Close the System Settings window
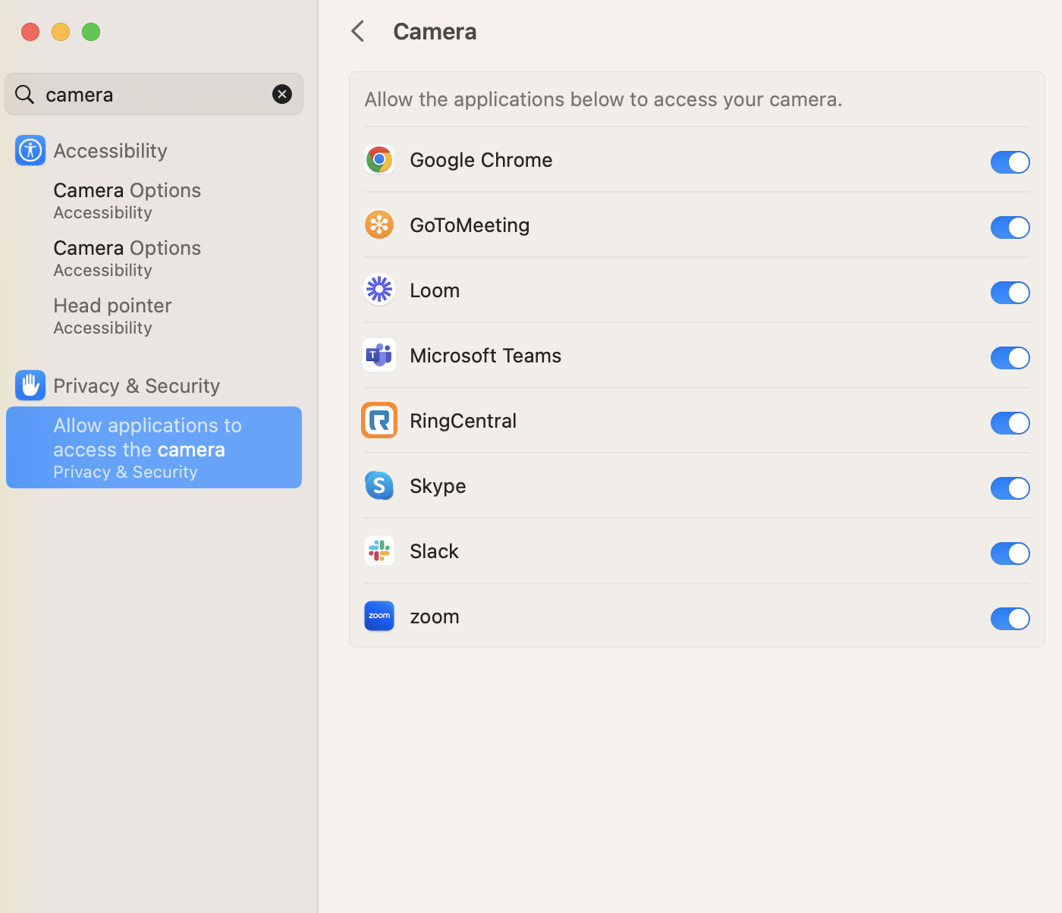The width and height of the screenshot is (1062, 913). click(30, 32)
